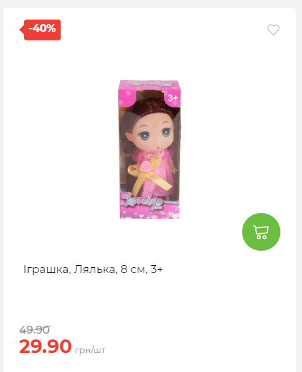Click the pink hearts strip at box bottom
Viewport: 302px width, 372px height.
[x=149, y=214]
